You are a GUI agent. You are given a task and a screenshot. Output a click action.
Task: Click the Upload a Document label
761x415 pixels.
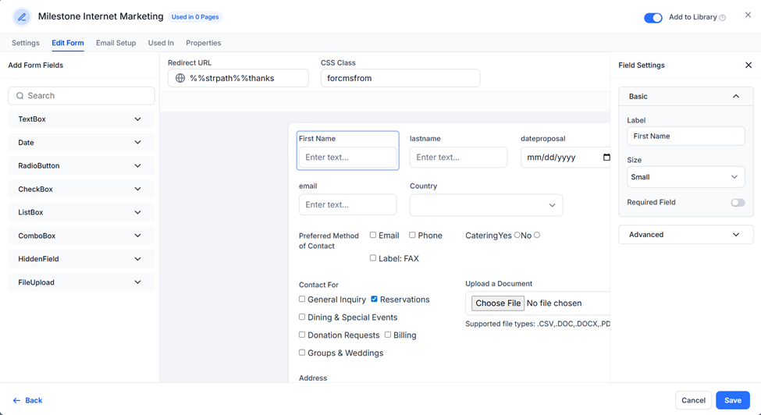pos(499,284)
